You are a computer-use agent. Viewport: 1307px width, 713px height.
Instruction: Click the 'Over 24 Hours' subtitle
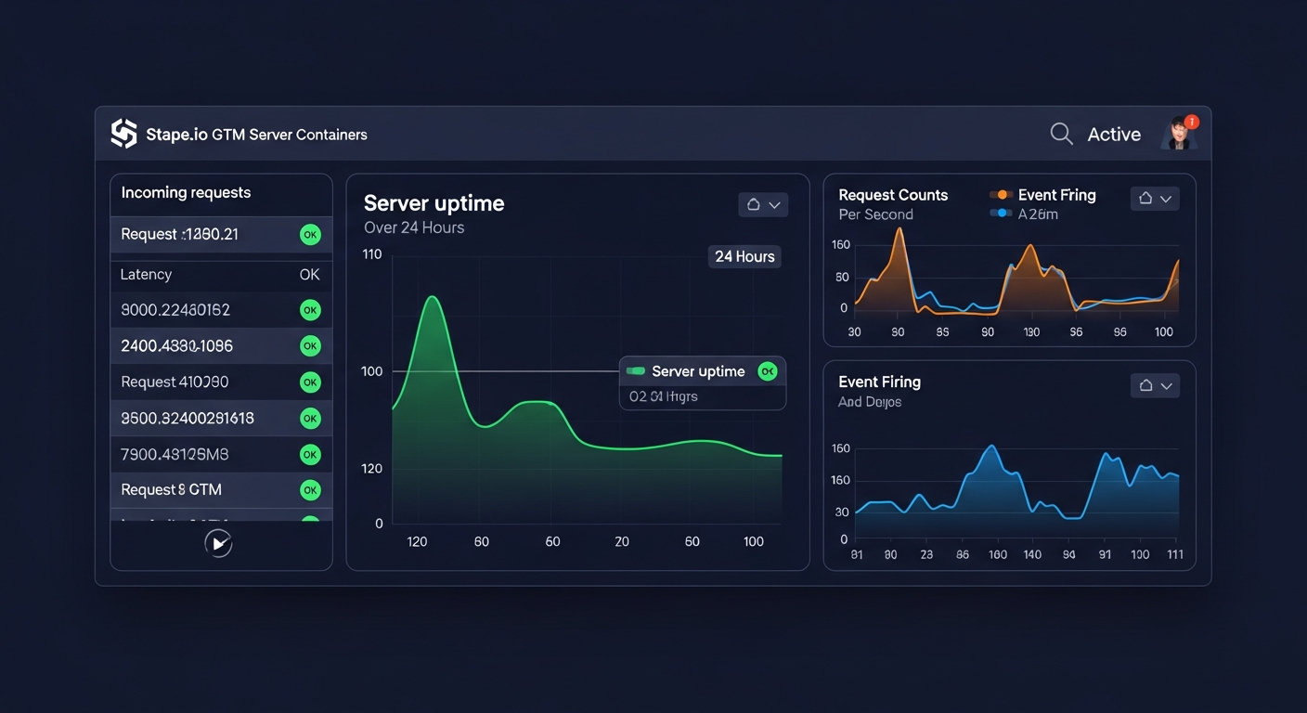tap(414, 227)
